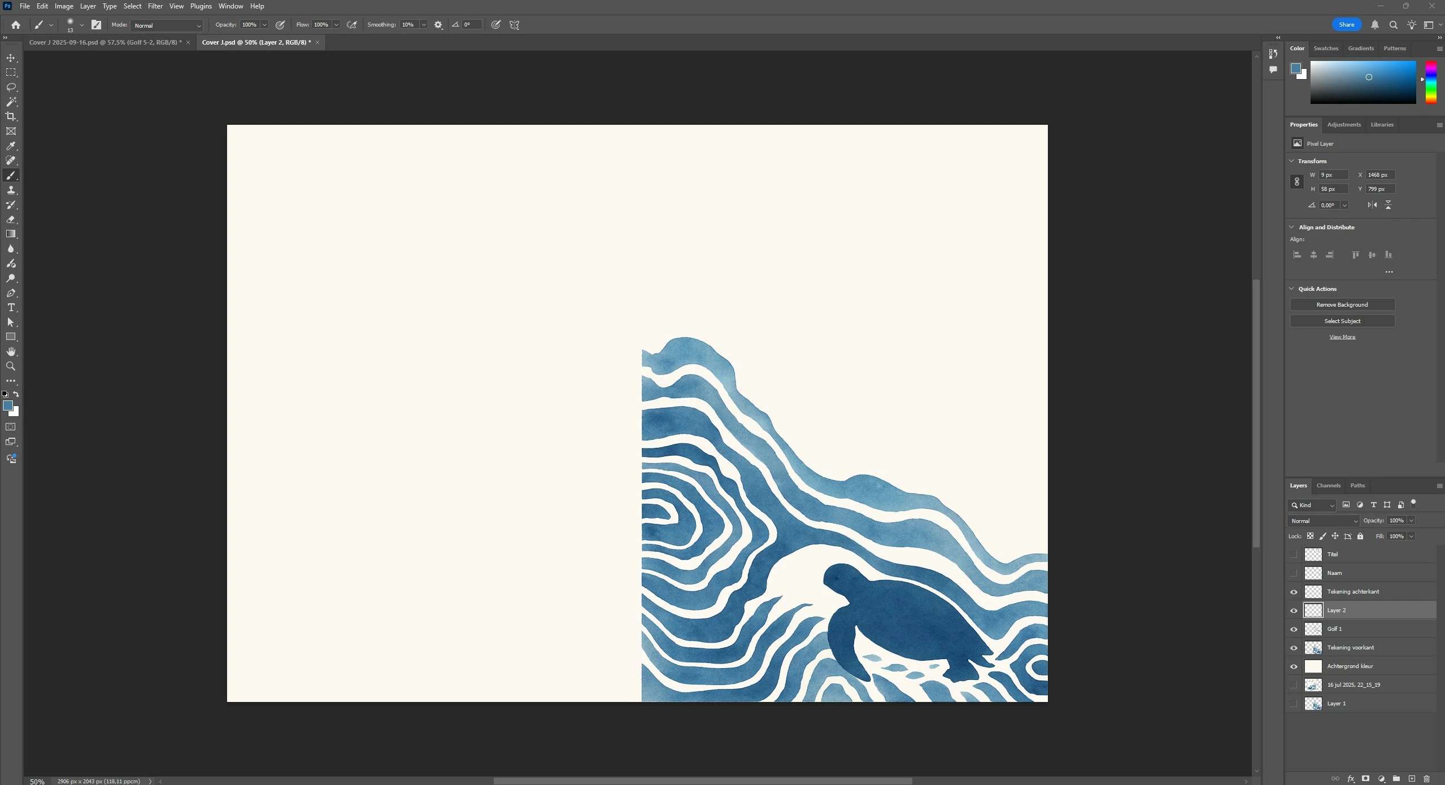Click the delete layer trash icon
This screenshot has height=785, width=1445.
(x=1426, y=778)
